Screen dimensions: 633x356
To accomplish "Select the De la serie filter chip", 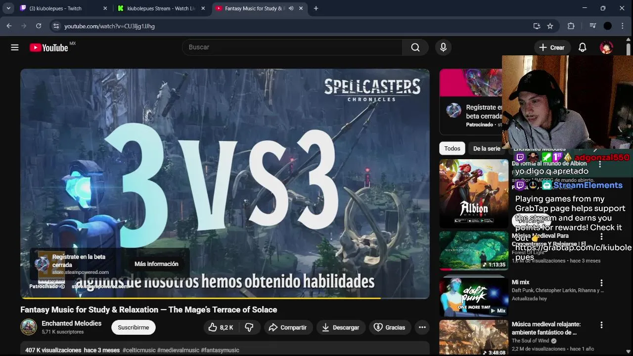I will point(487,148).
